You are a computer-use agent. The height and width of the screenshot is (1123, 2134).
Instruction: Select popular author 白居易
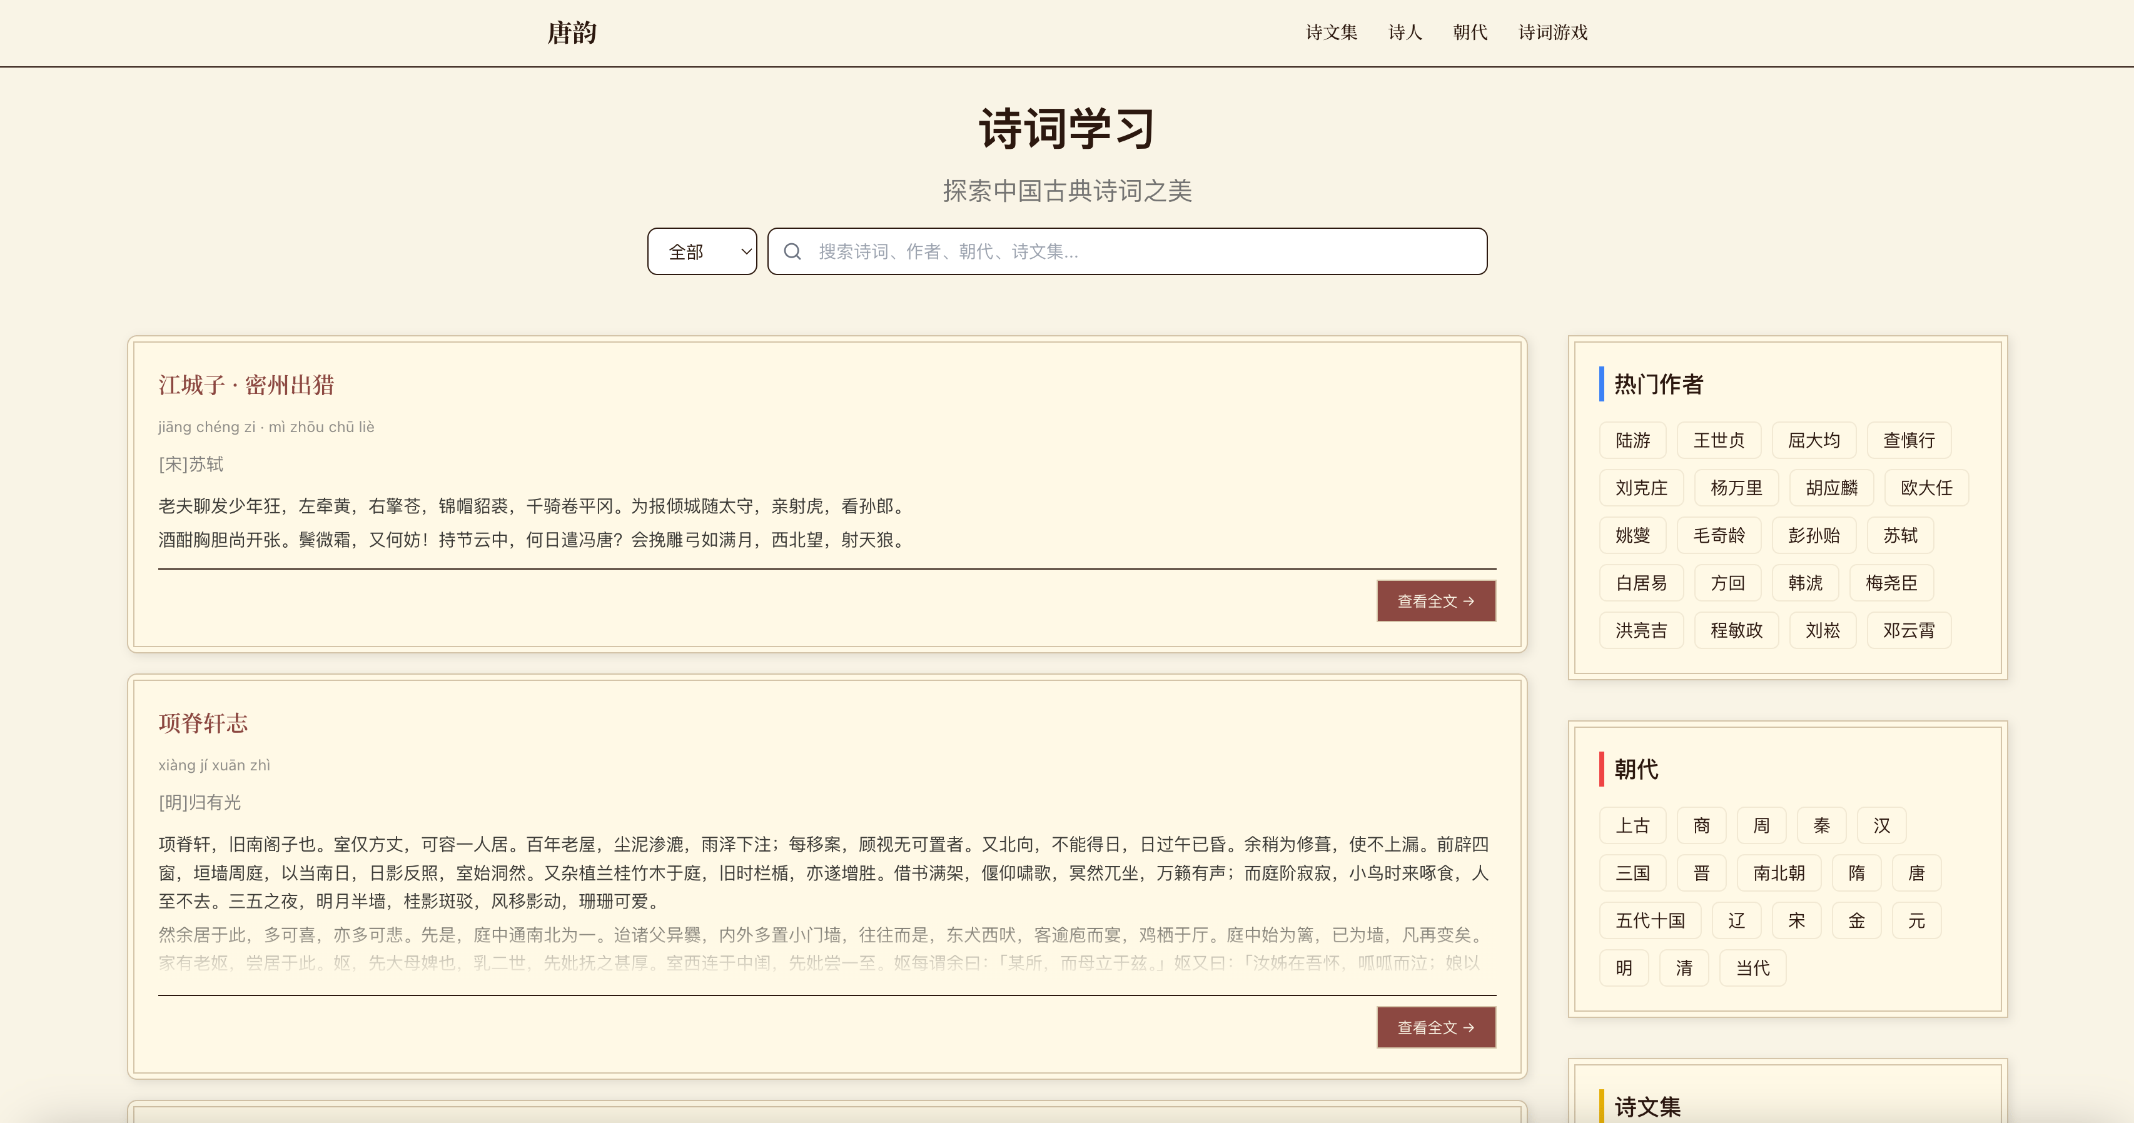tap(1641, 583)
